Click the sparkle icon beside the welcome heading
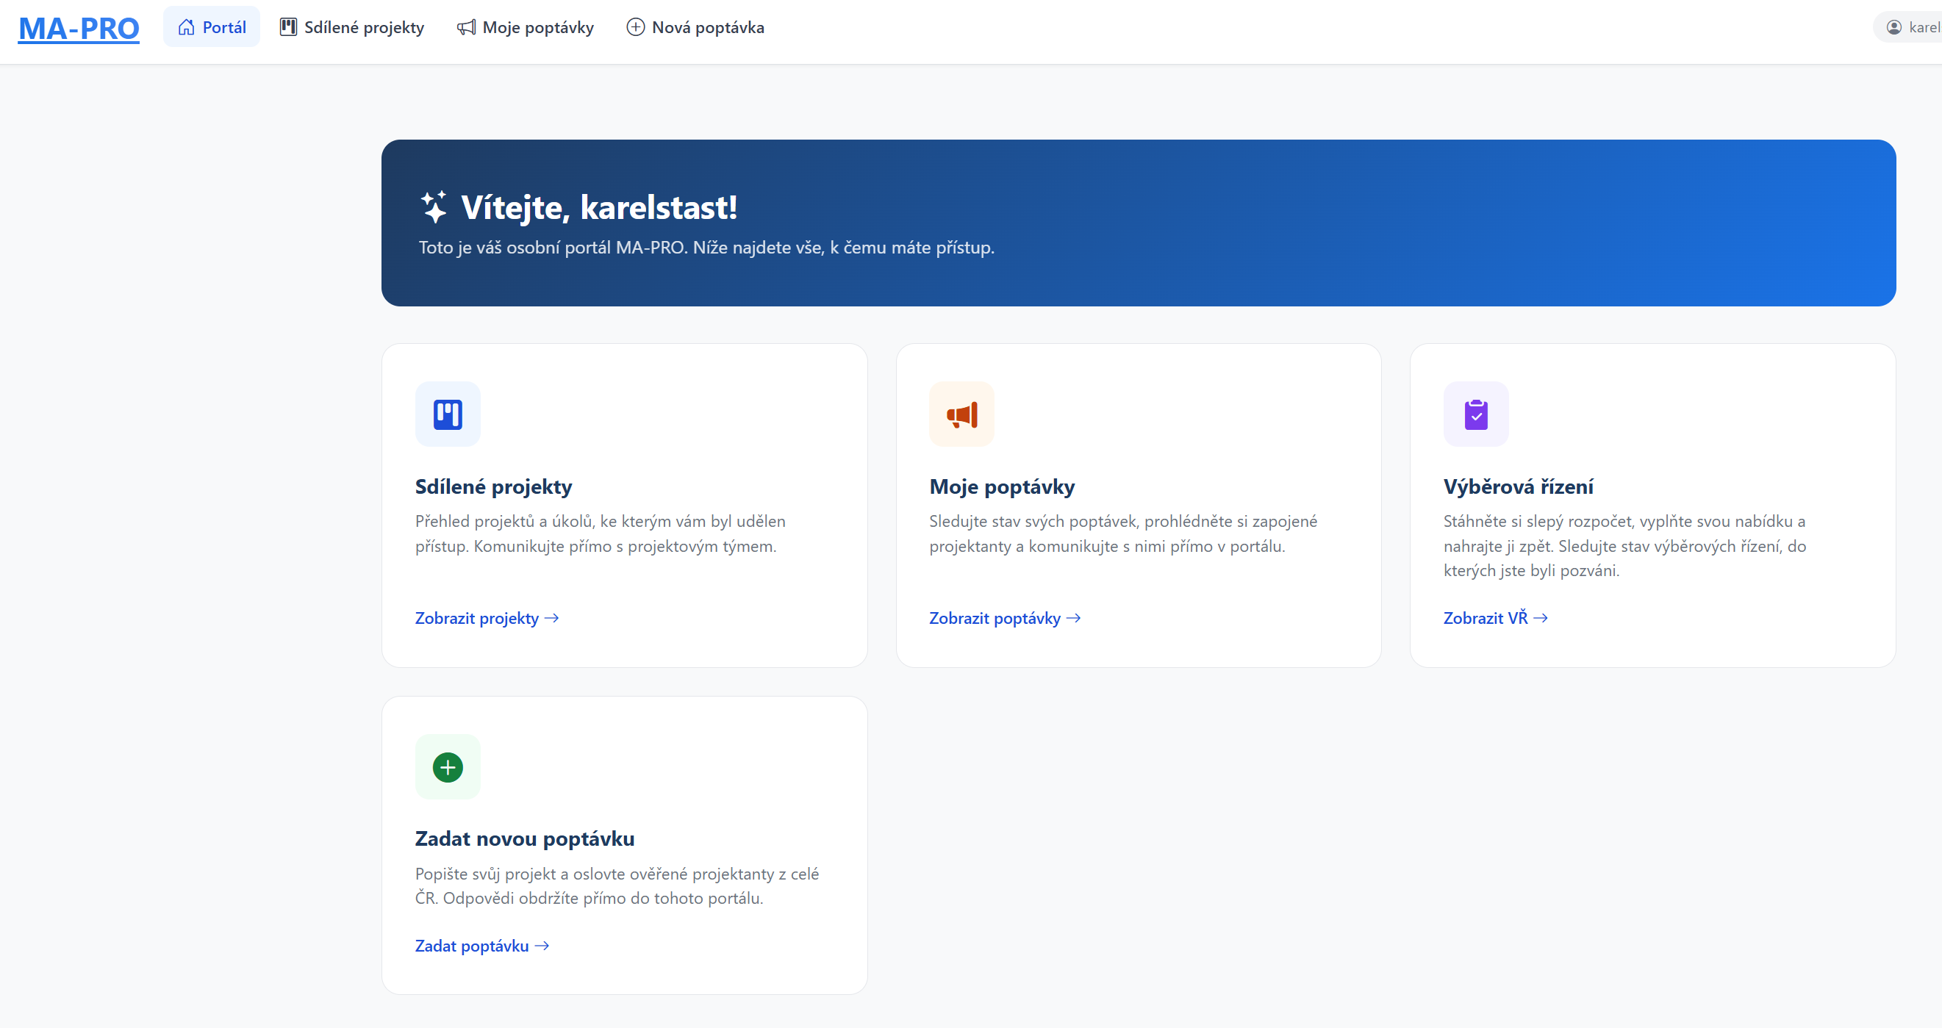The image size is (1942, 1028). (434, 207)
